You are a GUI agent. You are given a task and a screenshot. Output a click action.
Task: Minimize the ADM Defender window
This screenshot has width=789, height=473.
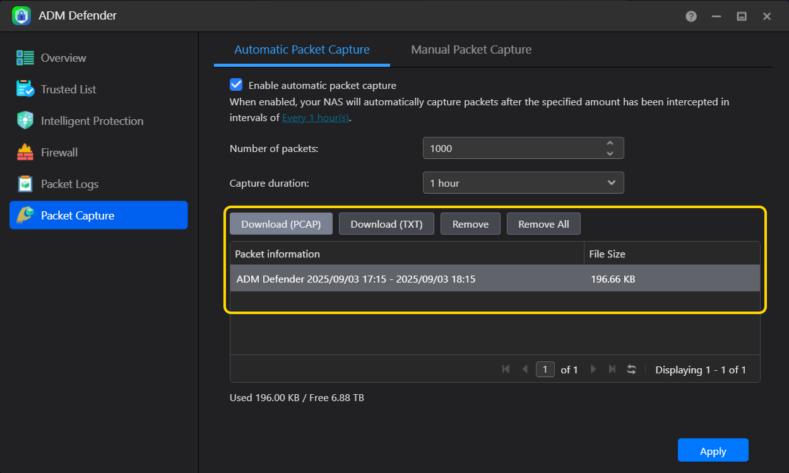[716, 16]
